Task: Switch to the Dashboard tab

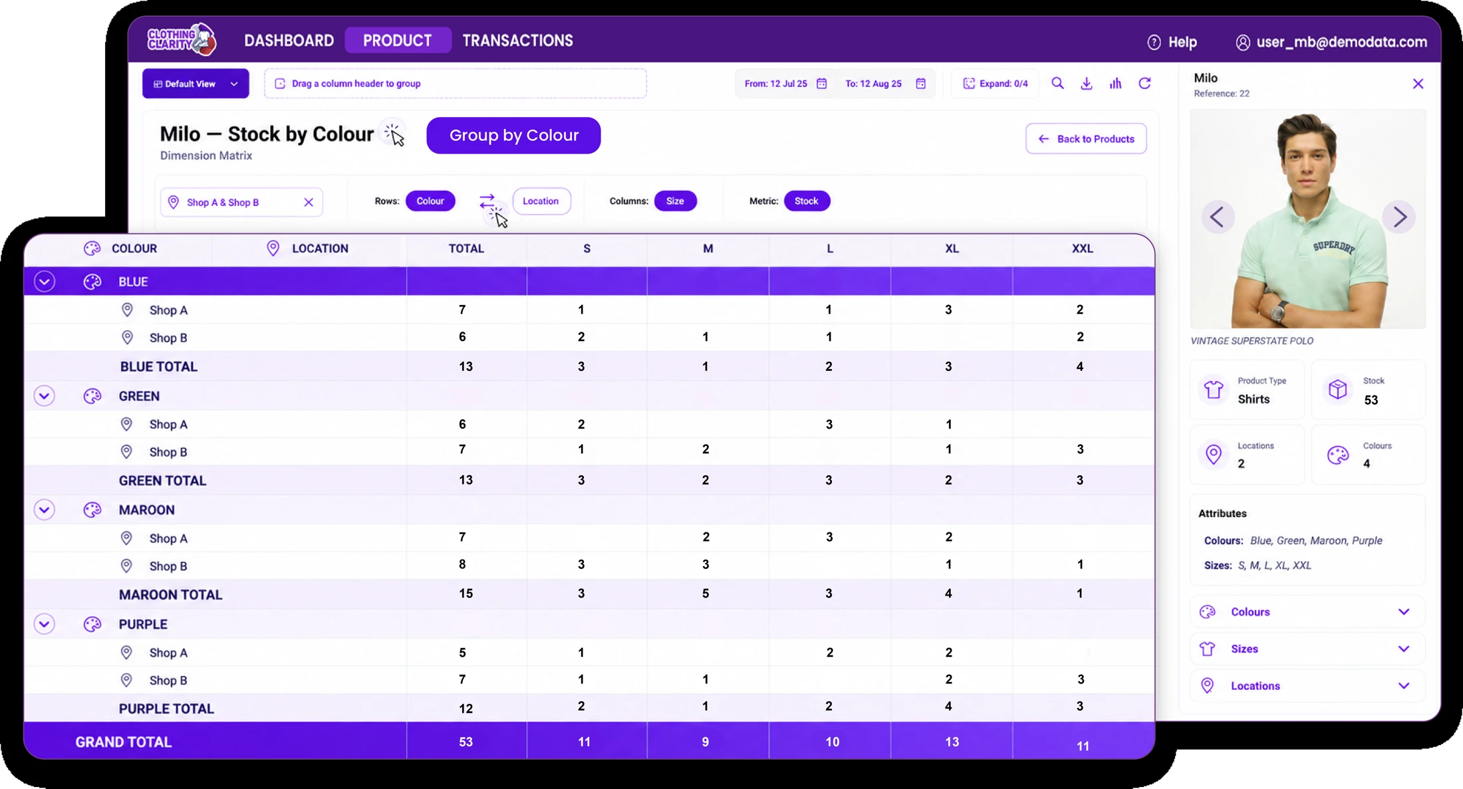Action: click(289, 41)
